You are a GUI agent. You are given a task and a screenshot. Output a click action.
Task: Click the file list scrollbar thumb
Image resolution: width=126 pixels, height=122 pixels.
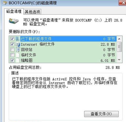point(119,47)
